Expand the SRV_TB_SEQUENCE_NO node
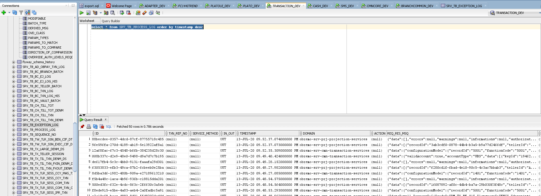Screen dimensions: 541x196 click(13, 135)
